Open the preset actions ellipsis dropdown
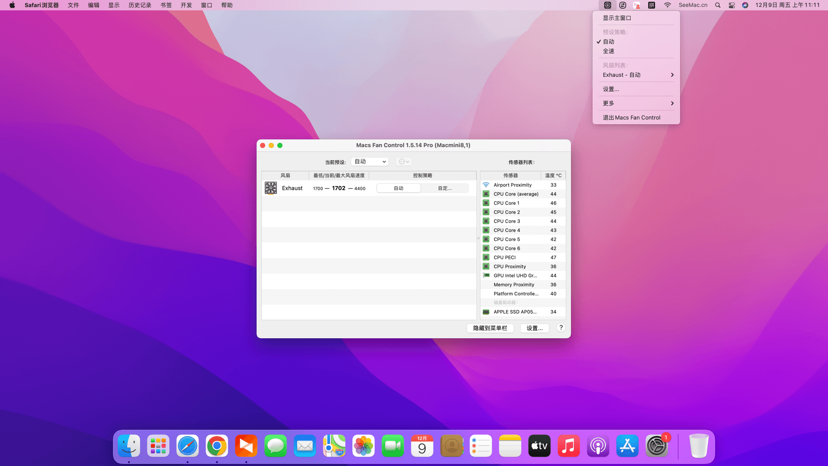This screenshot has height=466, width=828. coord(404,161)
